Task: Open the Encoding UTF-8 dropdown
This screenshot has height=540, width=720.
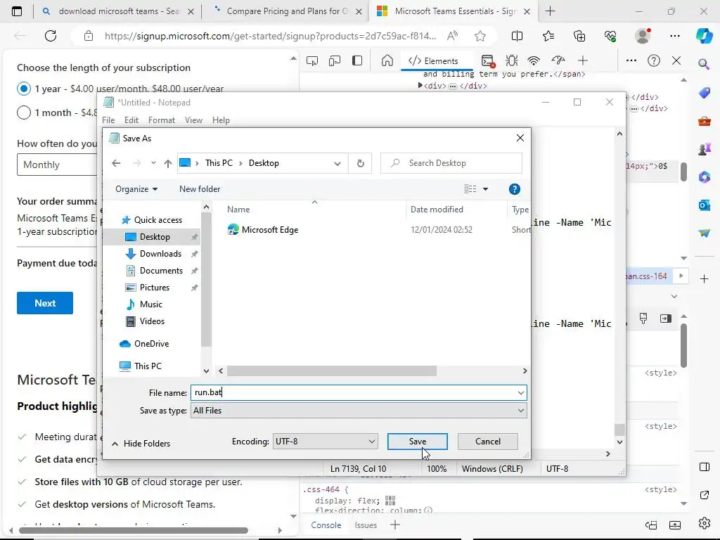Action: [x=325, y=442]
